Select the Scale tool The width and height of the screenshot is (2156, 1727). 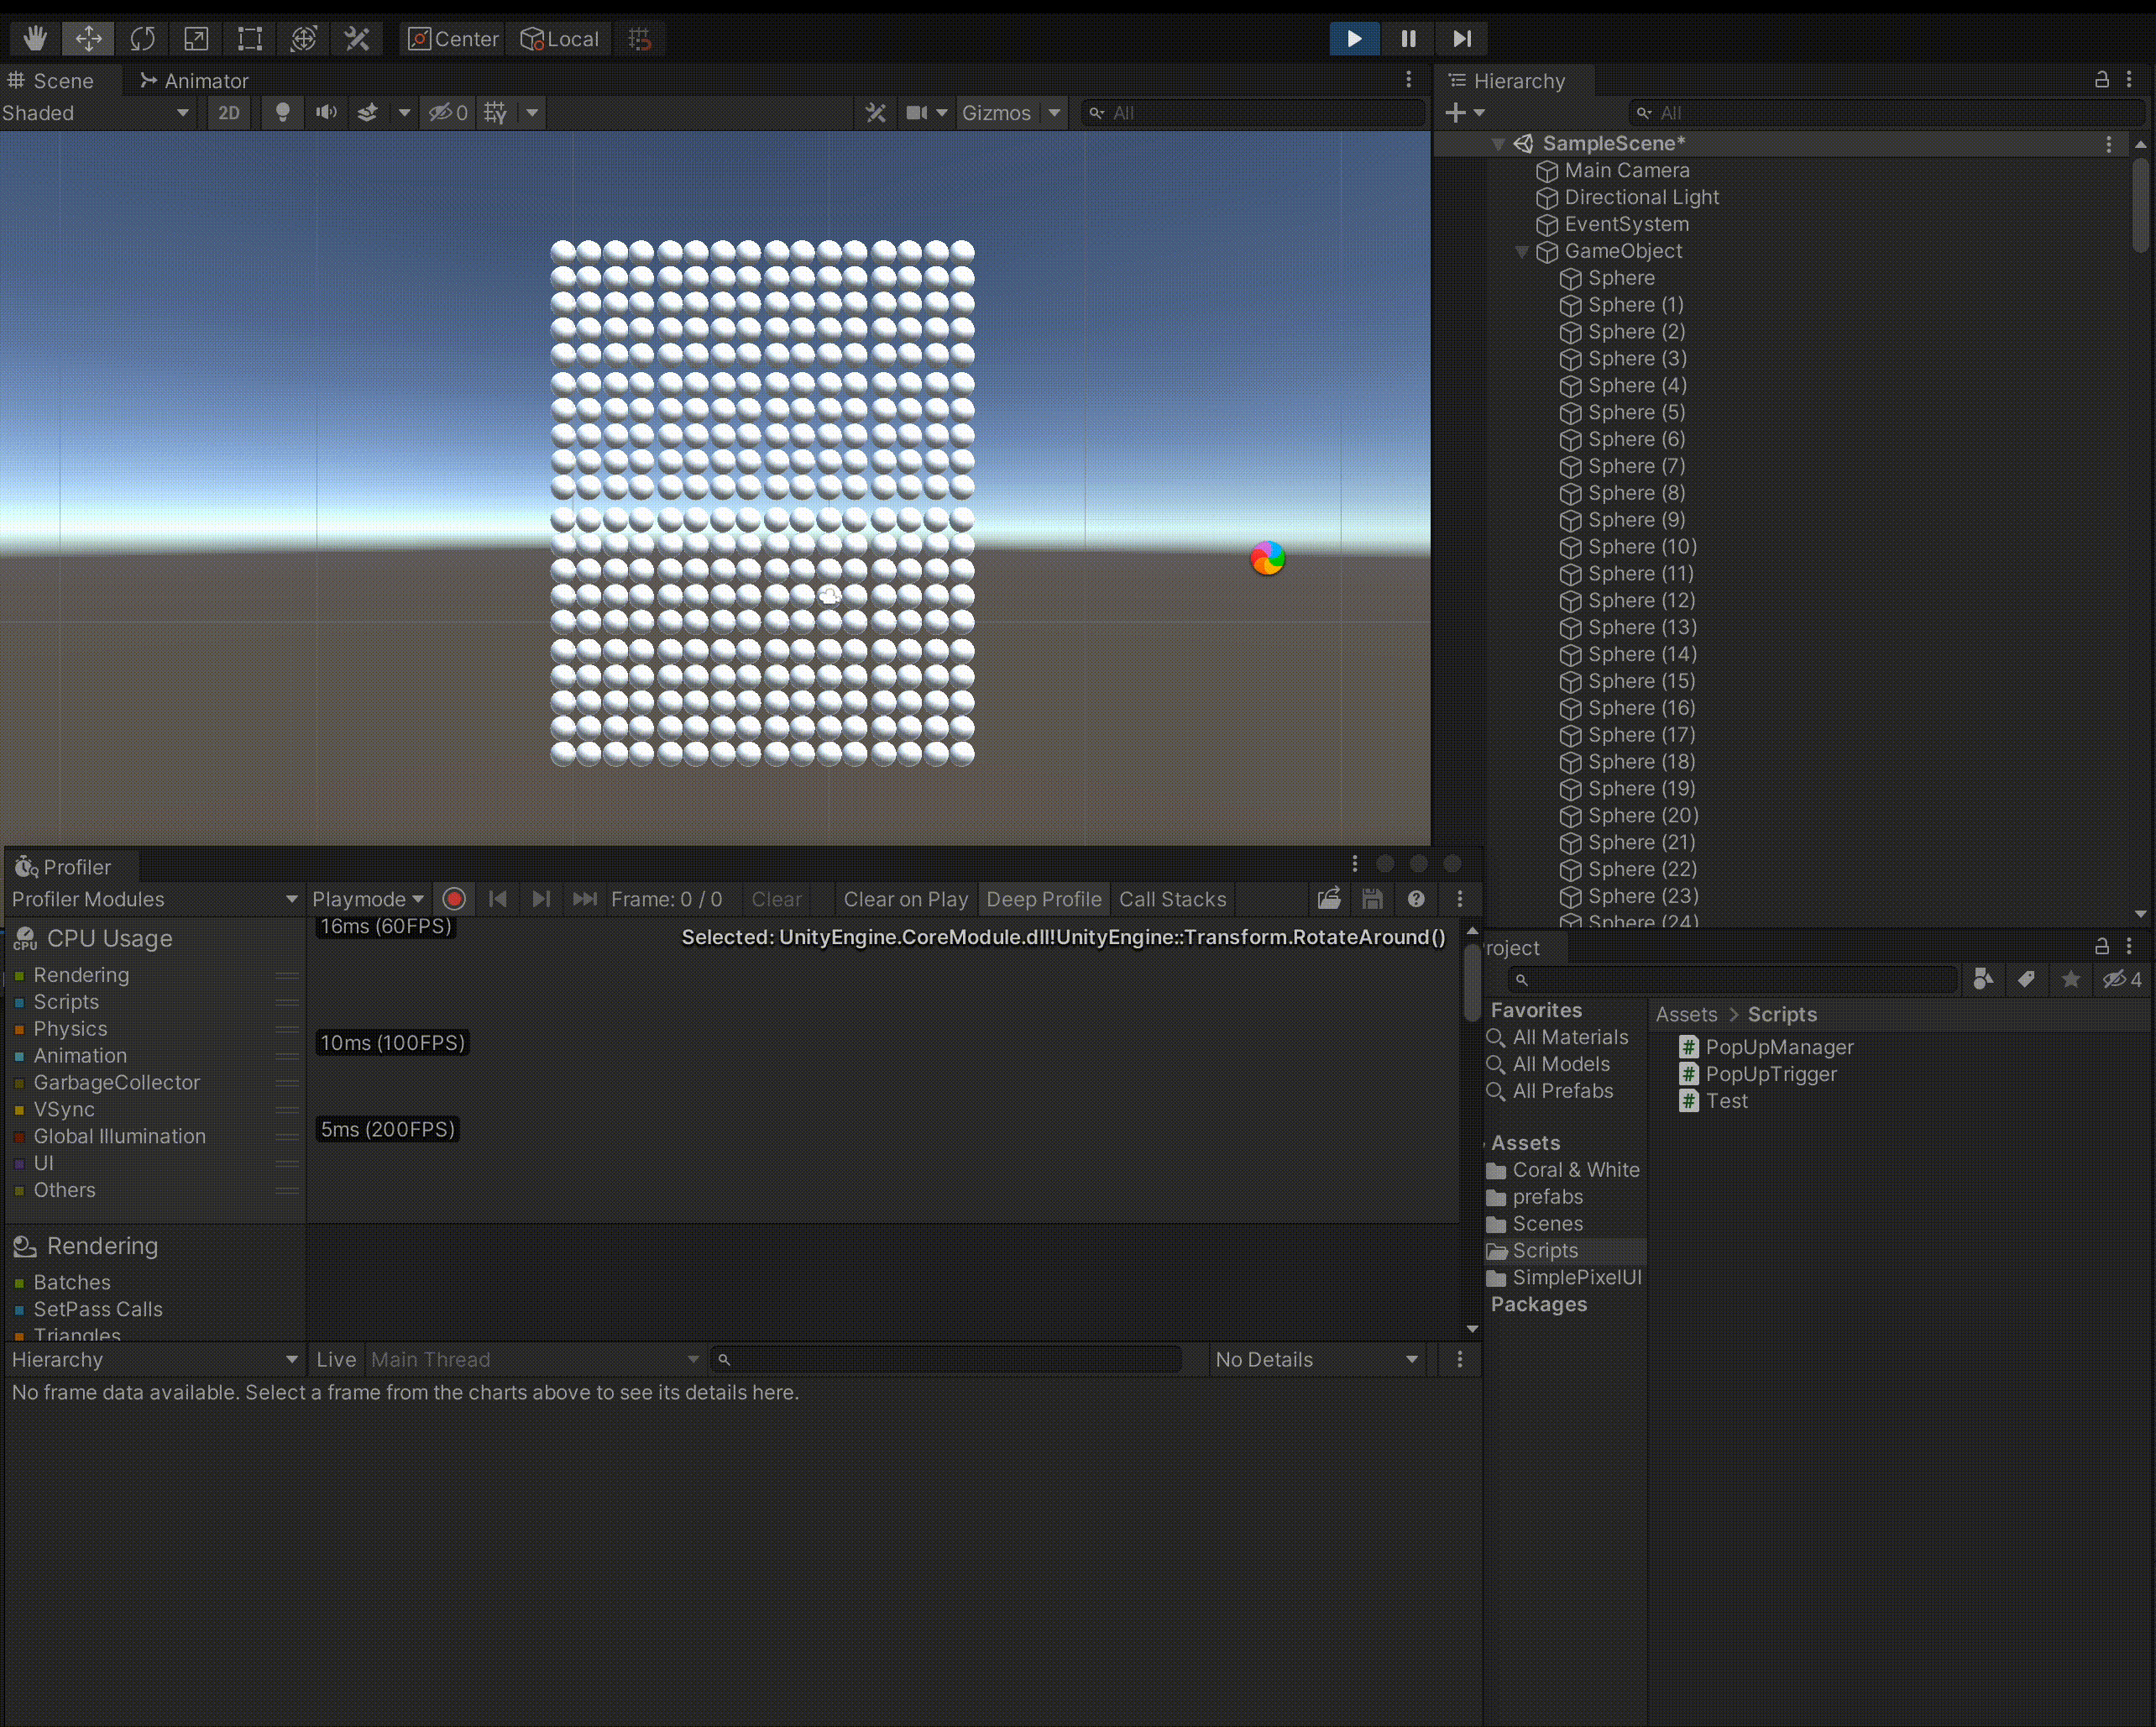click(196, 39)
